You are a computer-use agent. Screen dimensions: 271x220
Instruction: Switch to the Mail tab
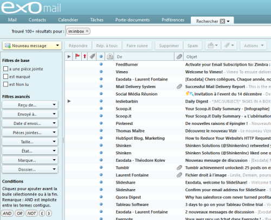[x=12, y=20]
